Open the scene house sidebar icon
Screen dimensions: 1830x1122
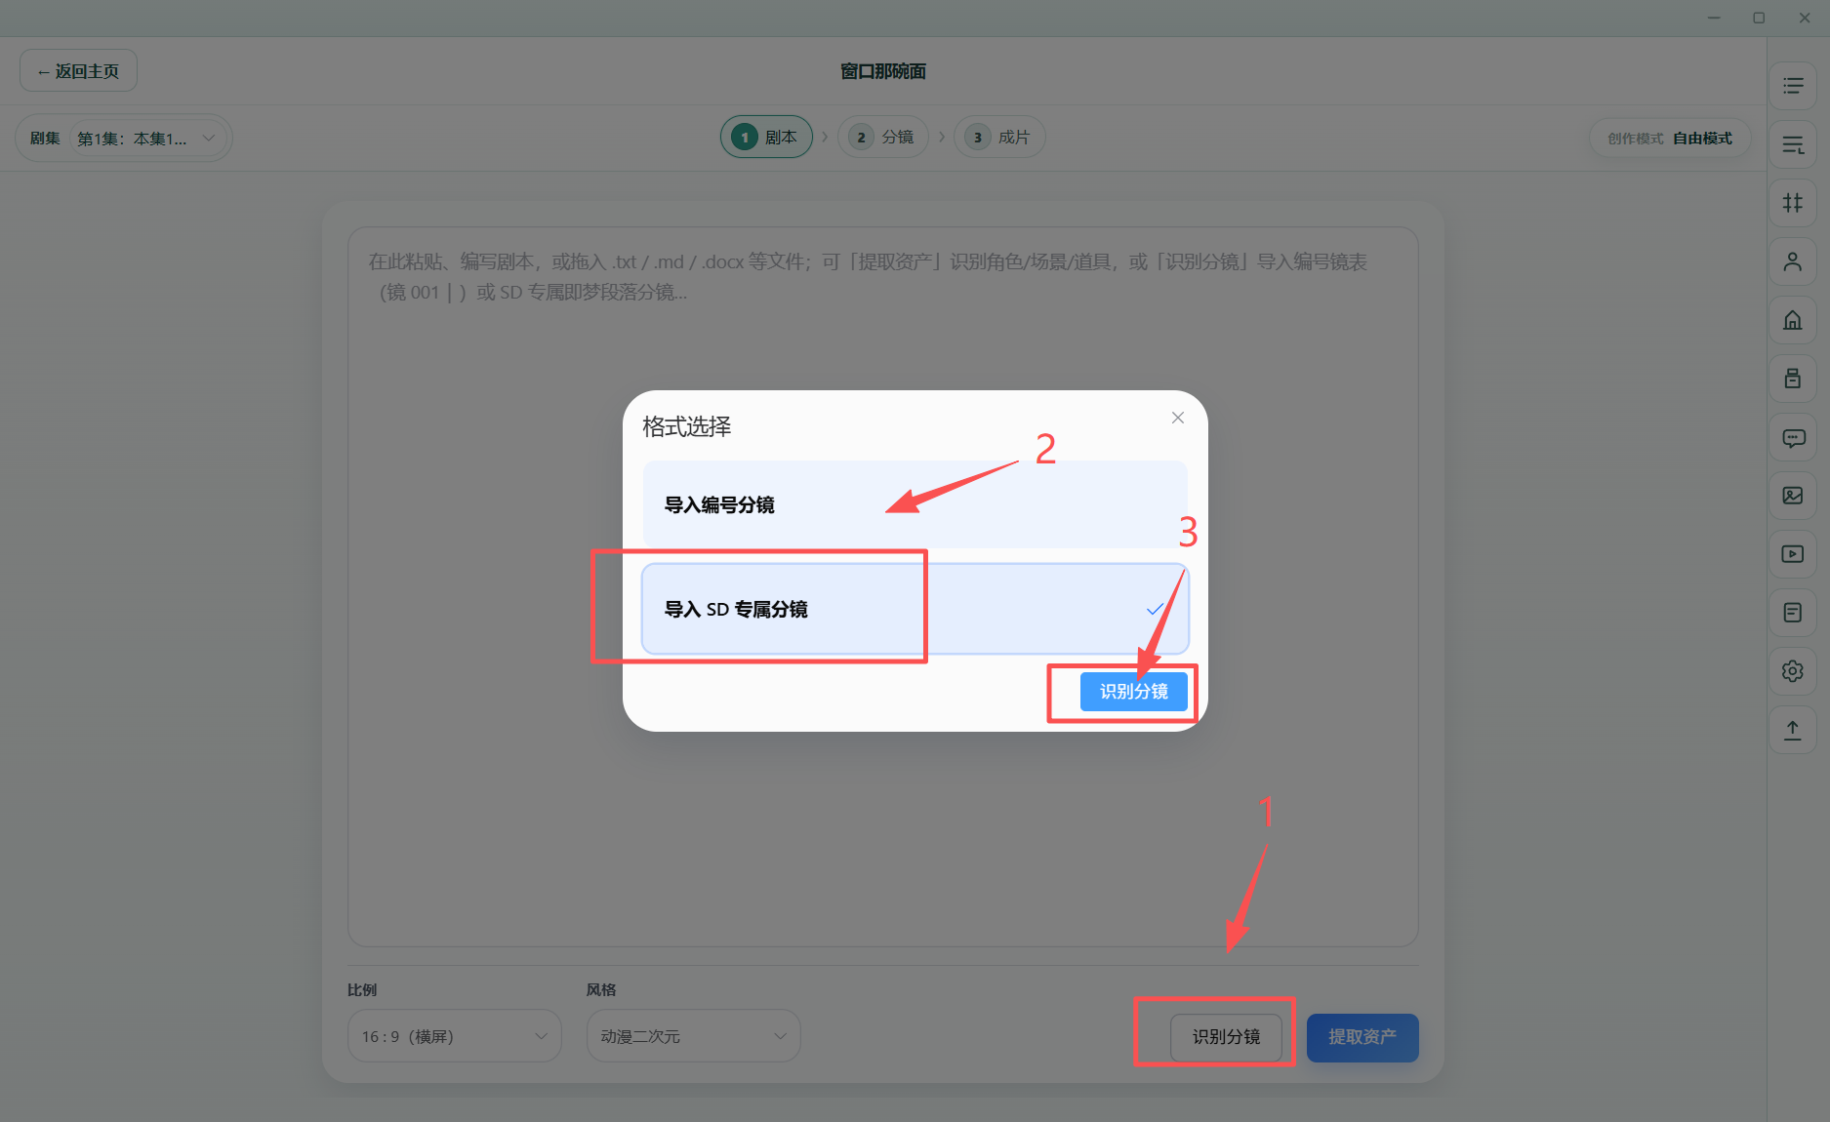[1793, 320]
